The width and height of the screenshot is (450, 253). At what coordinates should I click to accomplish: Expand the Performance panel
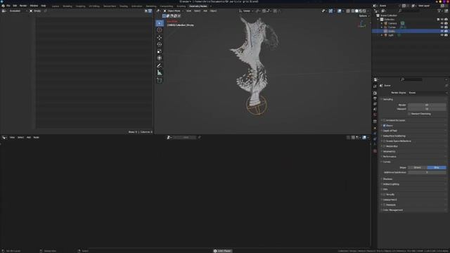point(389,157)
